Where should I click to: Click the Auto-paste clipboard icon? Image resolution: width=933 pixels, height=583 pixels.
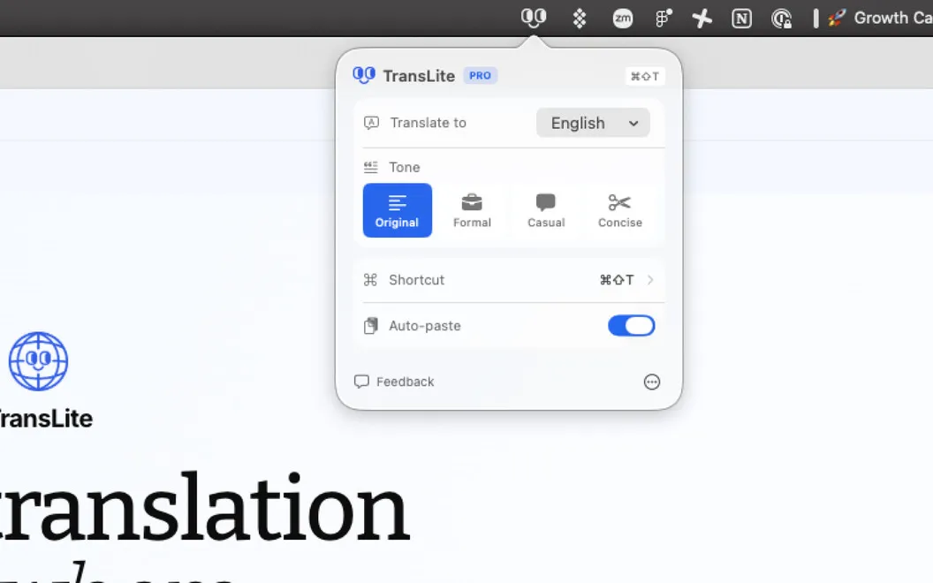[x=371, y=326]
